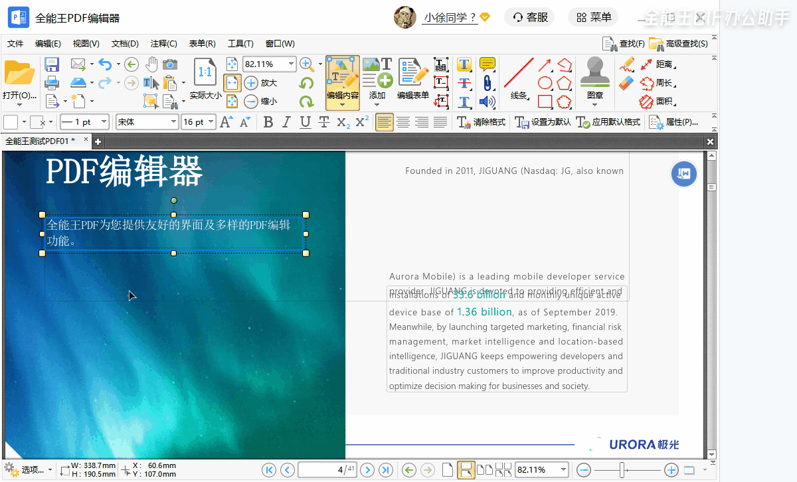Pick the Eraser tool

(626, 83)
